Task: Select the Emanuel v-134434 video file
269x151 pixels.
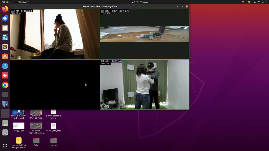Action: [36, 128]
